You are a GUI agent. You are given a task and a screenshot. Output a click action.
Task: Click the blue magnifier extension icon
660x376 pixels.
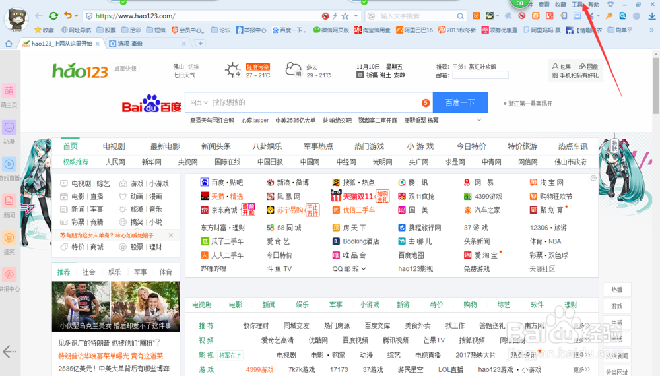(622, 16)
